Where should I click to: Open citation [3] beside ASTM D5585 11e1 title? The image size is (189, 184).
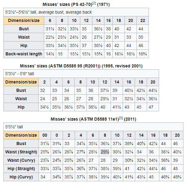tap(121, 118)
